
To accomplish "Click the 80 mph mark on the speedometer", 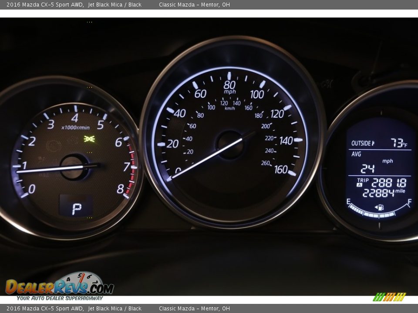I will pos(229,85).
